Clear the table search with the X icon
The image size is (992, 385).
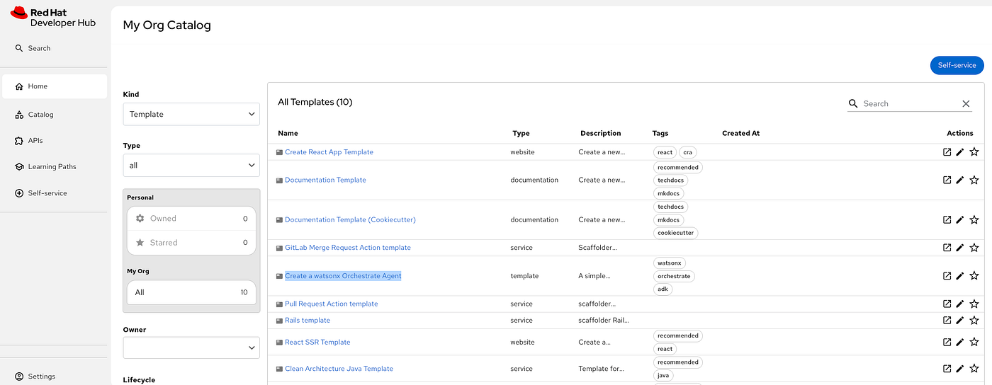click(966, 104)
